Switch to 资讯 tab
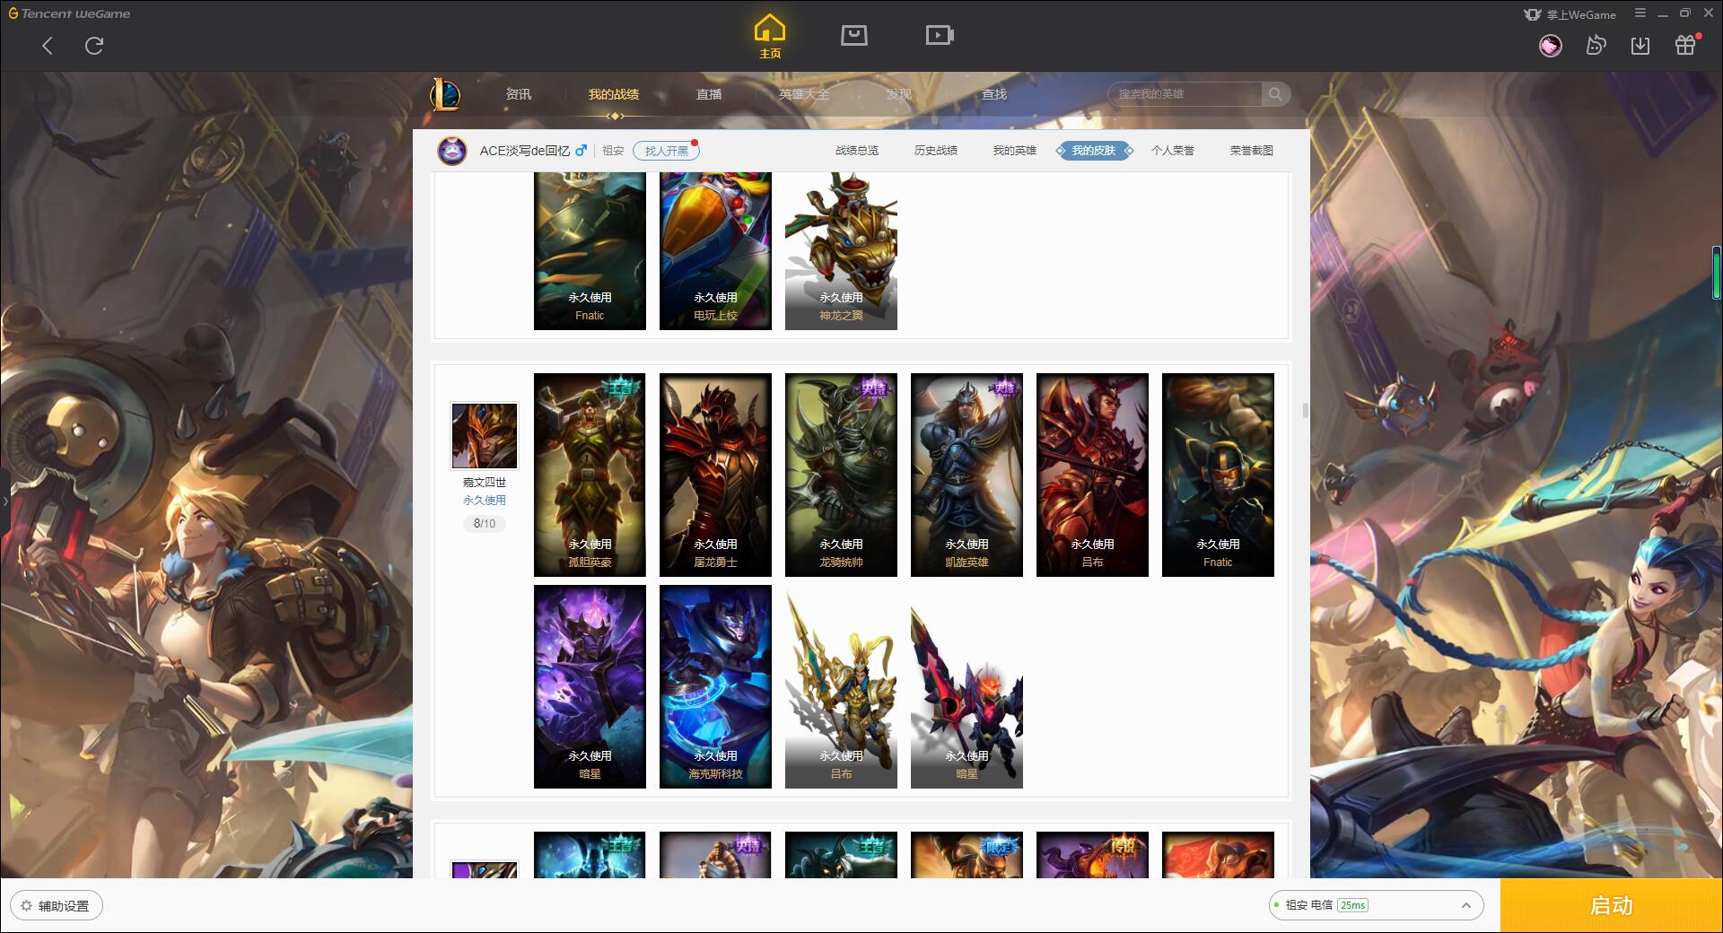 (518, 94)
